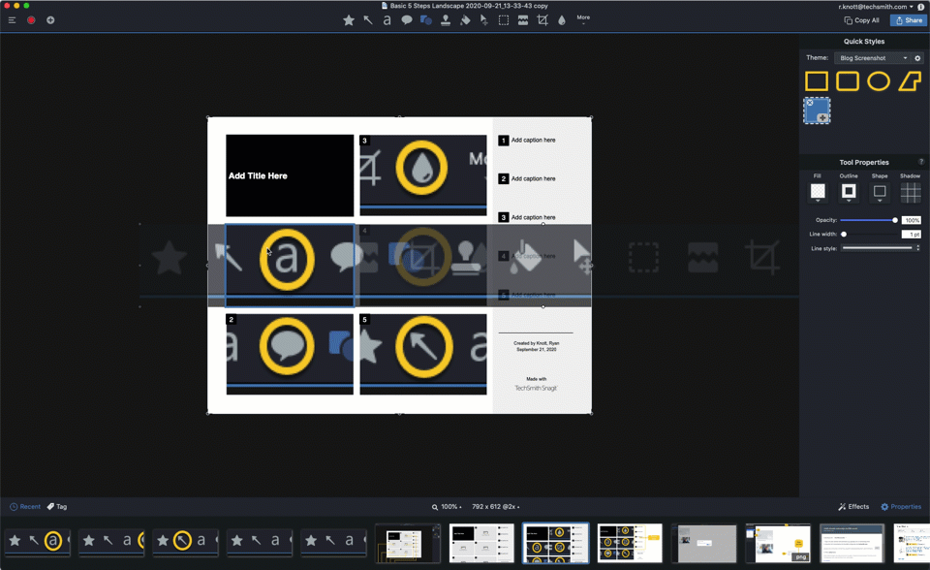Select the Selection marquee tool
930x570 pixels.
click(x=504, y=20)
